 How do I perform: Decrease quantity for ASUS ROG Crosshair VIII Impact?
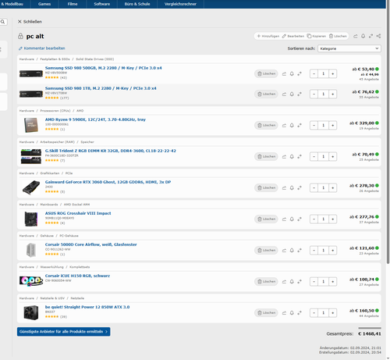314,219
